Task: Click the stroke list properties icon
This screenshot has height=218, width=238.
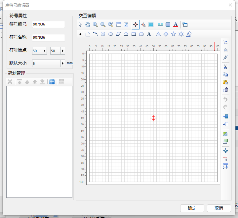Action: tap(61, 82)
